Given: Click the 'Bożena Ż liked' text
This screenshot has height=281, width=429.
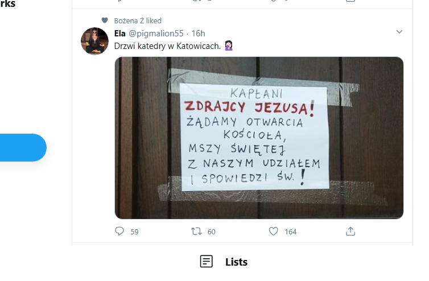Looking at the screenshot, I should coord(138,20).
